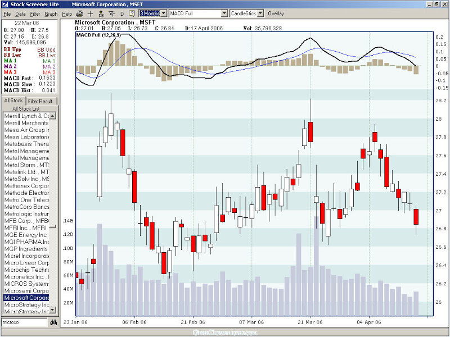Viewport: 450px width, 337px height.
Task: Click the Overlay button
Action: 276,13
